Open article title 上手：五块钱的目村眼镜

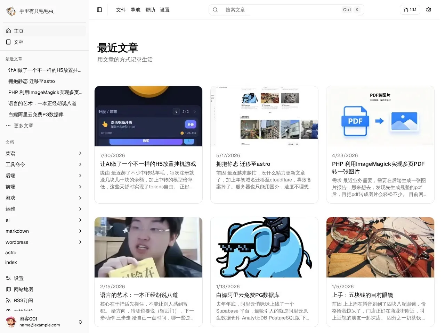[363, 295]
